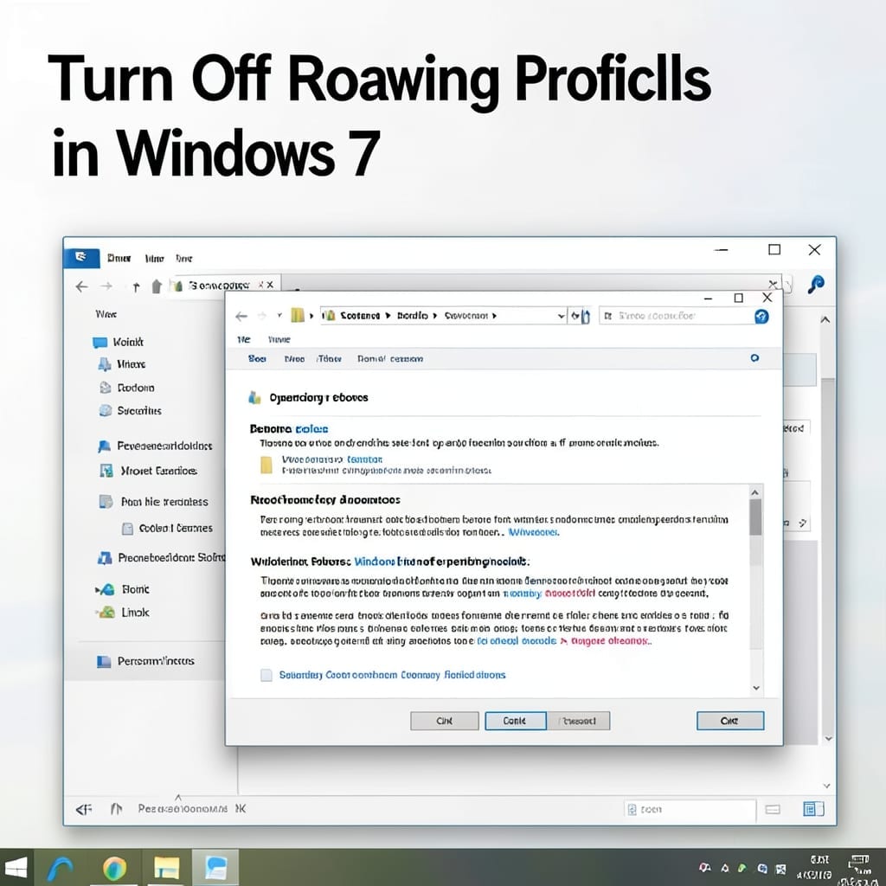Open the "Ne" menu in the front dialog
The image size is (886, 886).
click(x=243, y=339)
